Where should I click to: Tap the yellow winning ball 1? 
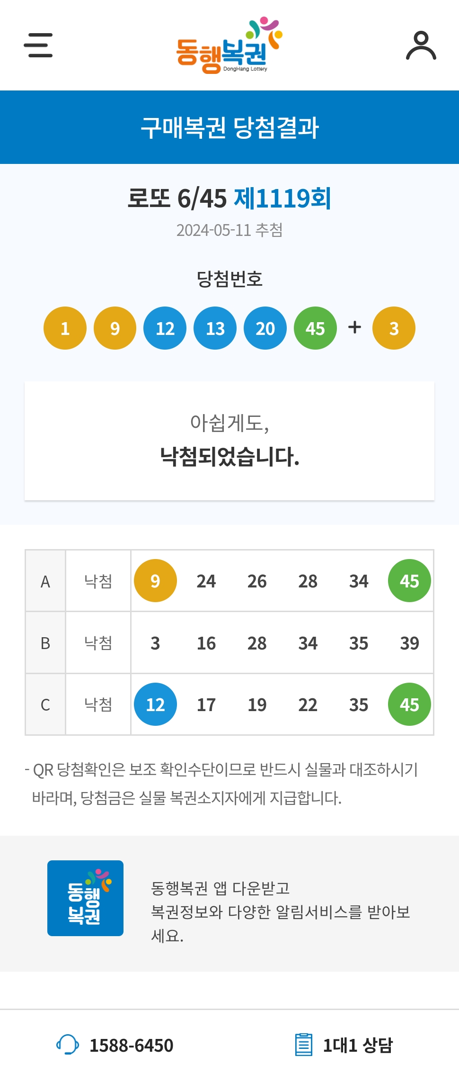65,328
